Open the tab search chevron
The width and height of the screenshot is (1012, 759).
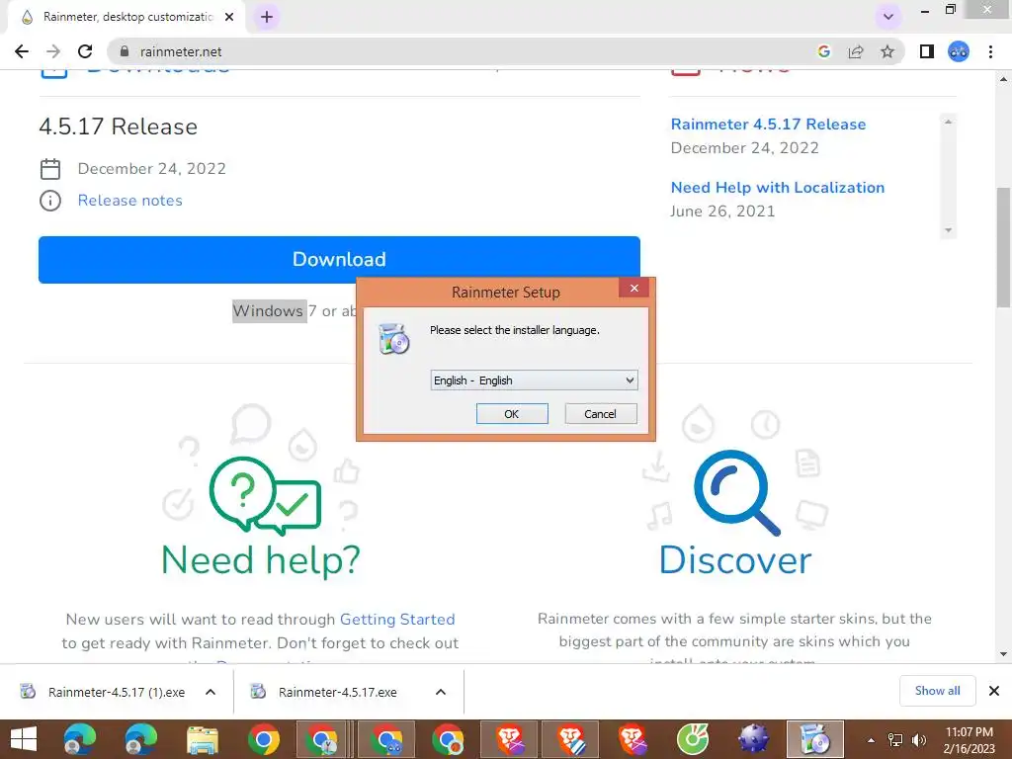pyautogui.click(x=888, y=17)
